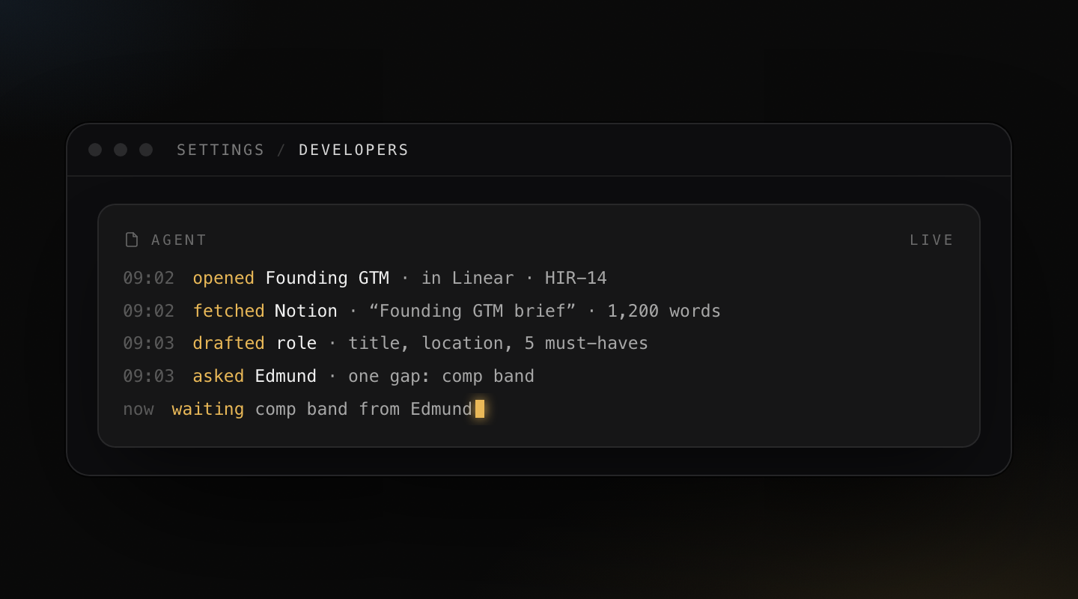This screenshot has width=1078, height=599.
Task: Click the 1,200 words text
Action: point(664,311)
